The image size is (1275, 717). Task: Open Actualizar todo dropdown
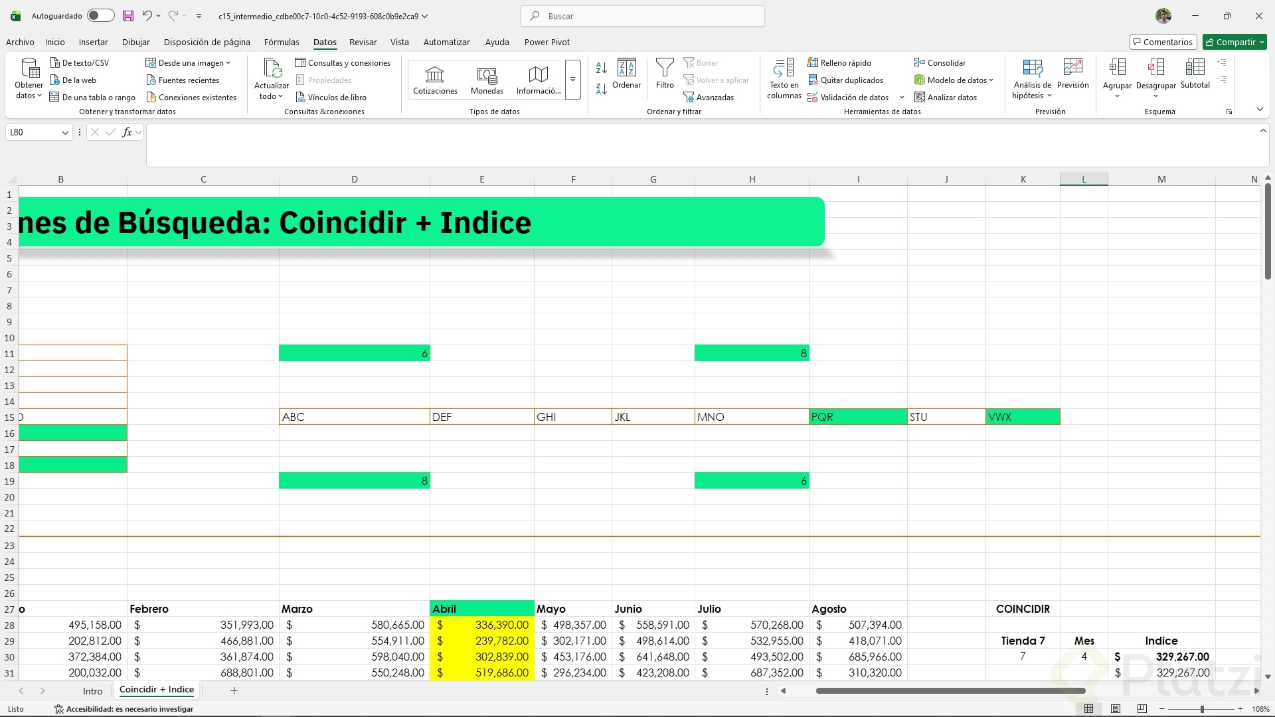pyautogui.click(x=271, y=97)
